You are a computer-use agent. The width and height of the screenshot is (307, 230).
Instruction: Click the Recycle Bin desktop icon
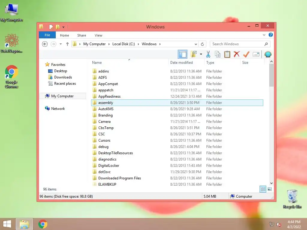click(x=292, y=199)
